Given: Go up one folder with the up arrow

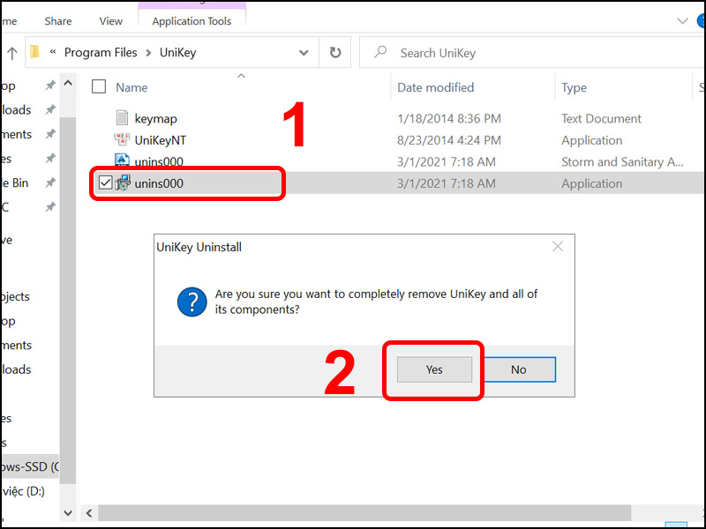Looking at the screenshot, I should 11,53.
